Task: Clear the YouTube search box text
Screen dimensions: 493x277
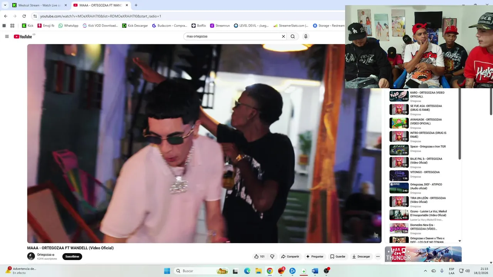Action: (283, 37)
